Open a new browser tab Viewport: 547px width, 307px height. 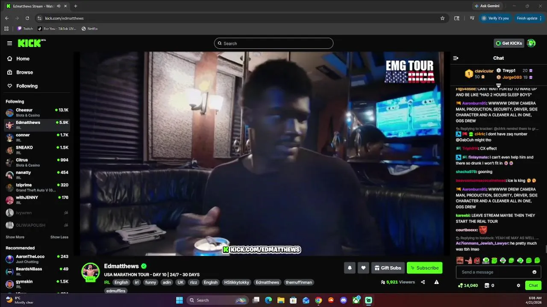[x=76, y=6]
